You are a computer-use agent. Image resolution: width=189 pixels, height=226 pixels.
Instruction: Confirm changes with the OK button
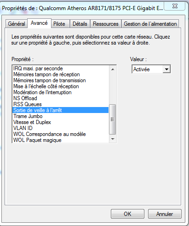(x=127, y=214)
